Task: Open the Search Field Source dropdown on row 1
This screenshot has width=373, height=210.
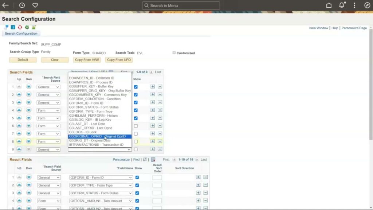Action: (x=48, y=87)
